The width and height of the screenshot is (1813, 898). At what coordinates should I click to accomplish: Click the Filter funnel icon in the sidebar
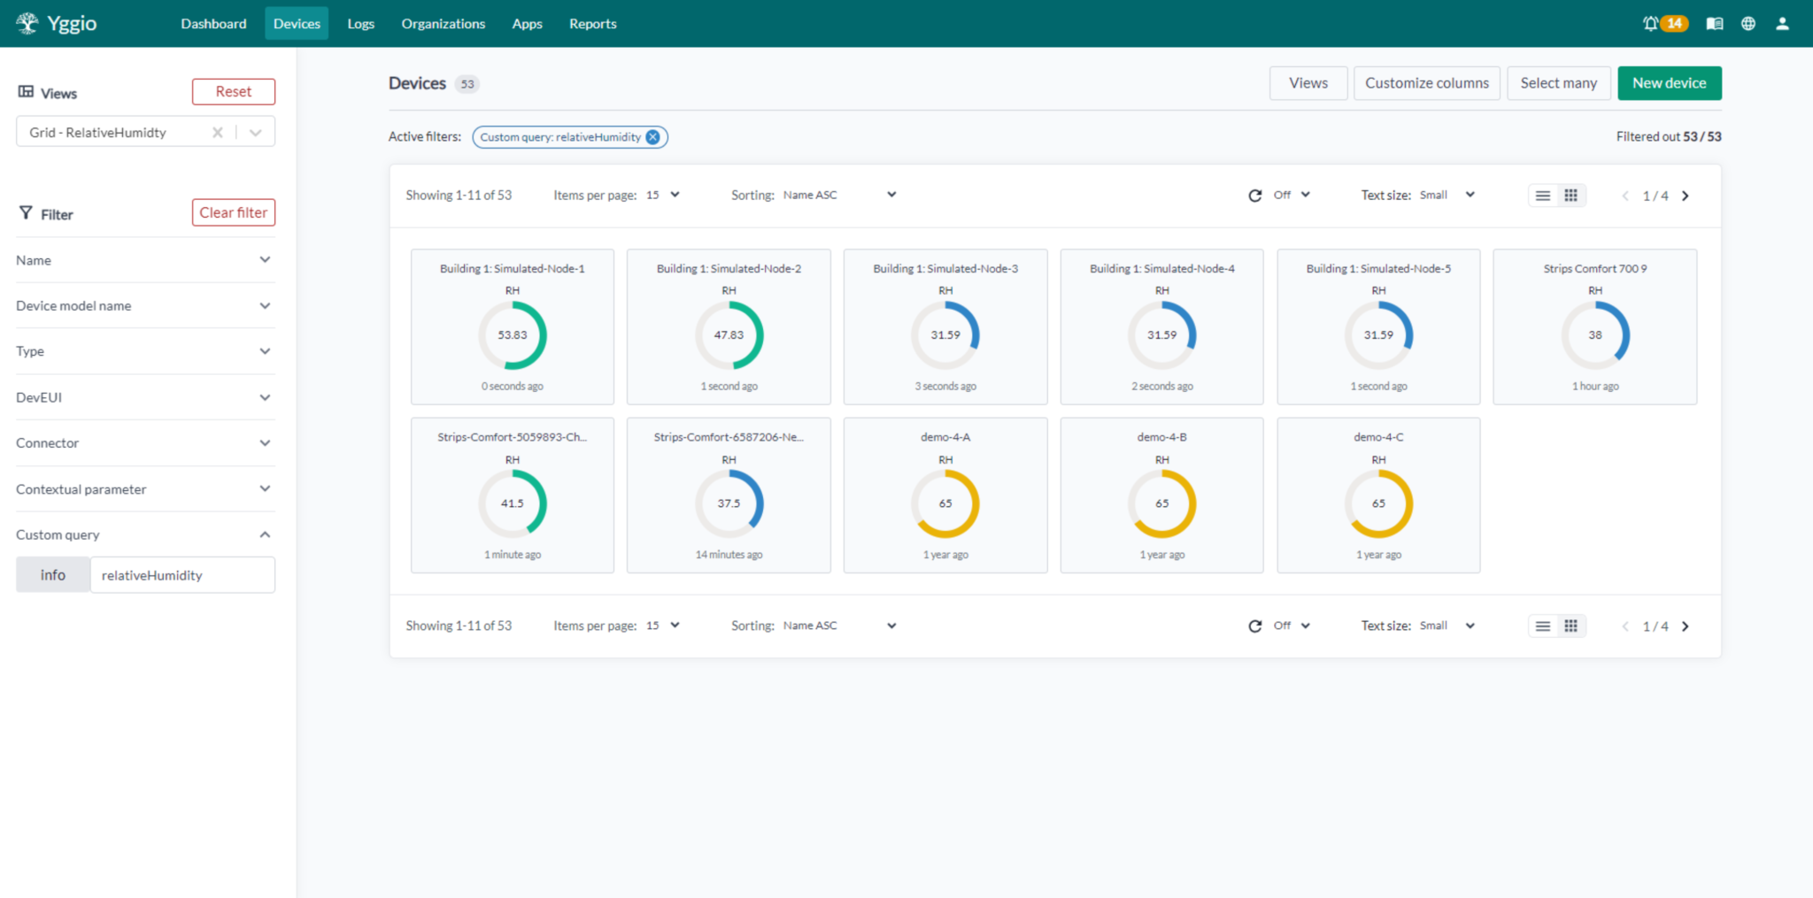(25, 212)
